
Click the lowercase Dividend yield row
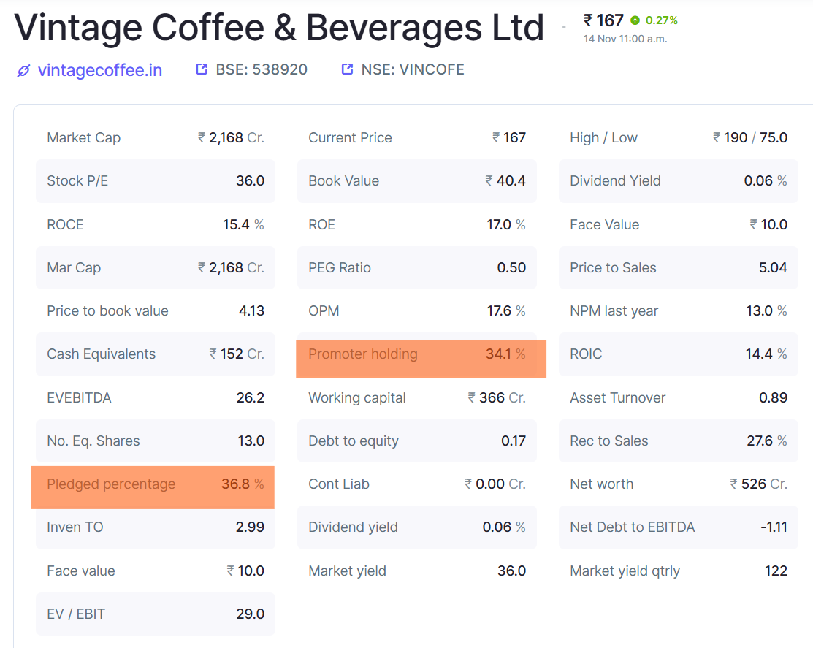(417, 527)
